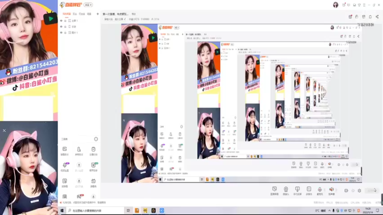This screenshot has height=215, width=383.
Task: Switch to the fourth scene tab
Action: pos(89,14)
